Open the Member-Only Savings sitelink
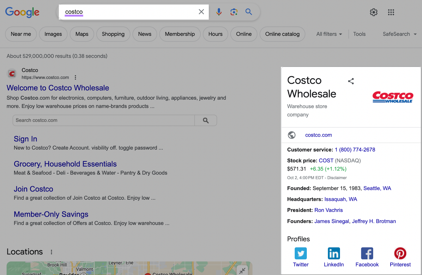Image resolution: width=422 pixels, height=275 pixels. 51,214
